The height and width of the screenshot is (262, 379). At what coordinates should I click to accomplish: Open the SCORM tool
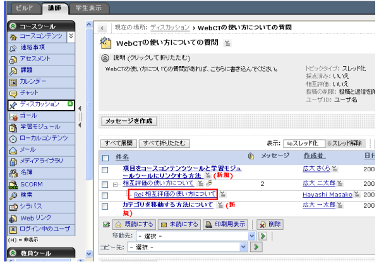32,184
